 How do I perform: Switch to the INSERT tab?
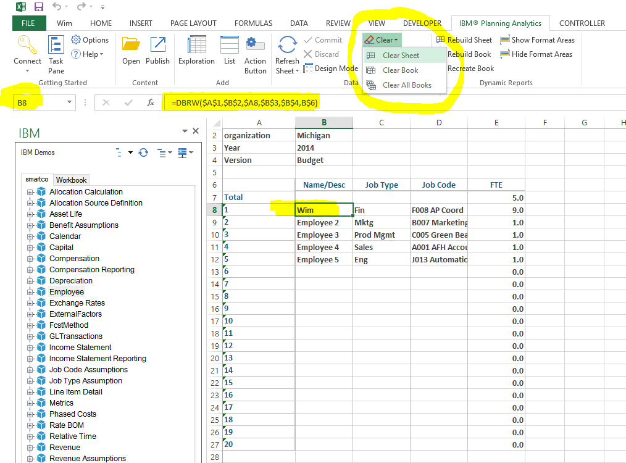pyautogui.click(x=141, y=23)
